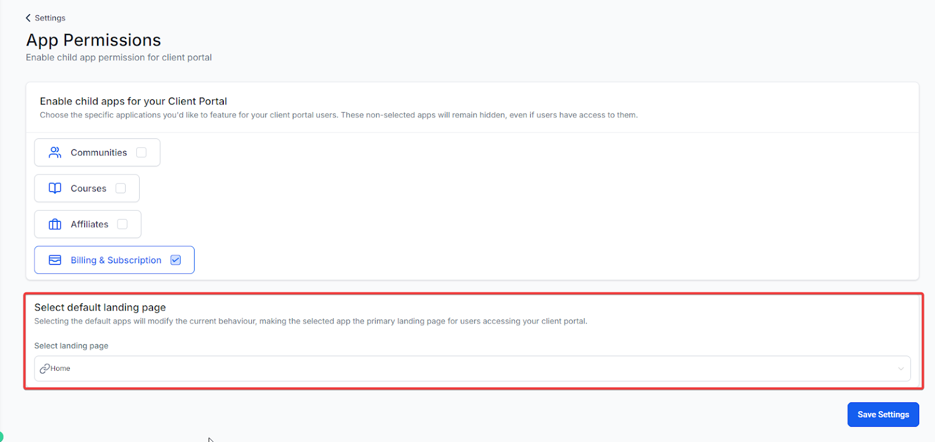Open the Select landing page dropdown arrow
This screenshot has height=442, width=935.
[x=901, y=368]
